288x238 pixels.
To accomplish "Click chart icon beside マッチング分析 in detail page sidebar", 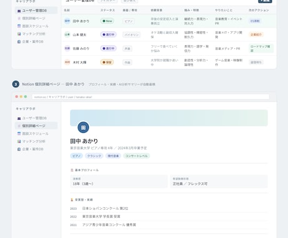I will (19, 142).
